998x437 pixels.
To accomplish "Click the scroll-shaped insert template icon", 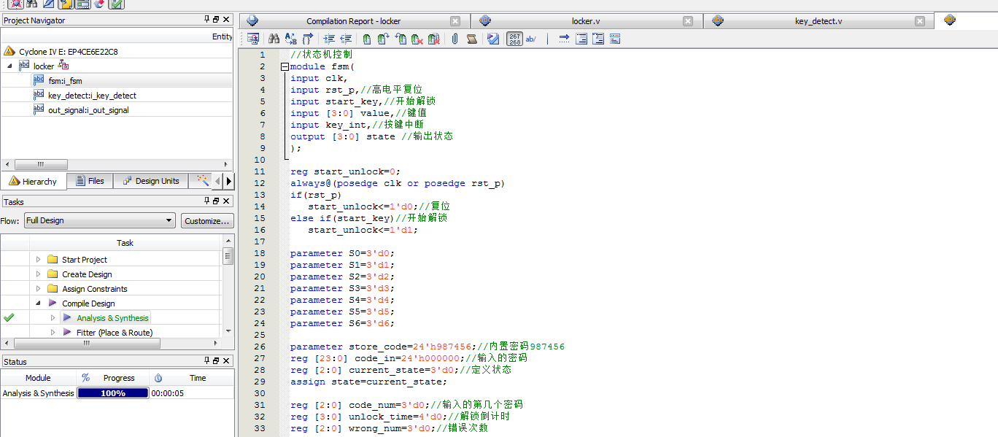I will click(x=472, y=39).
